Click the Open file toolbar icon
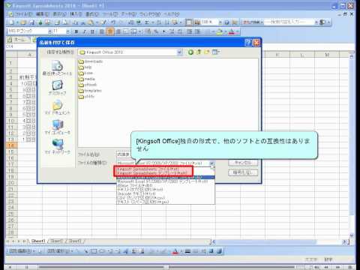Viewport: 360px width, 270px height. (23, 22)
